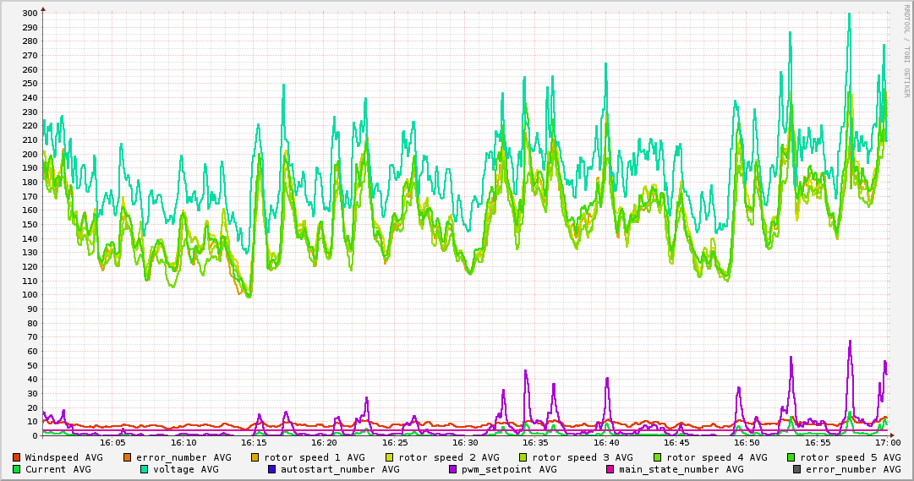Click the orange error_number AVG label text
The width and height of the screenshot is (914, 481).
183,457
